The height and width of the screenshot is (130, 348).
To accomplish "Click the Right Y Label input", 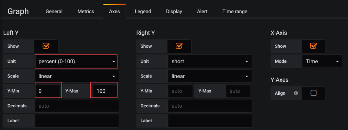I will tap(210, 121).
